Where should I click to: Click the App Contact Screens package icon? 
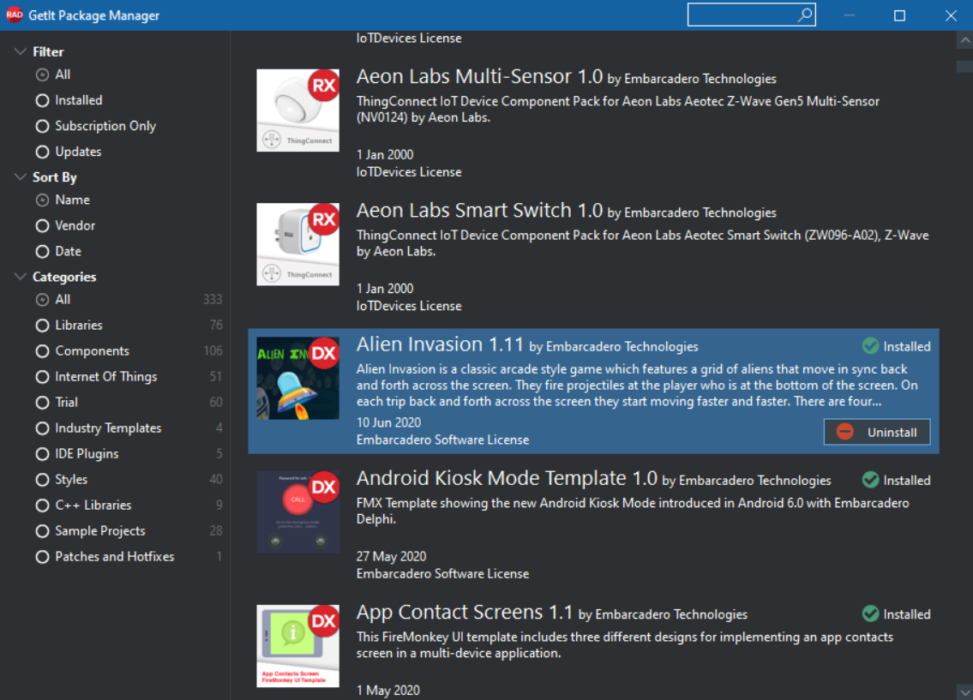point(297,646)
